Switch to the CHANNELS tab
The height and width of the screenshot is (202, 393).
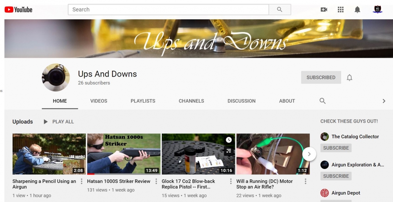point(191,101)
